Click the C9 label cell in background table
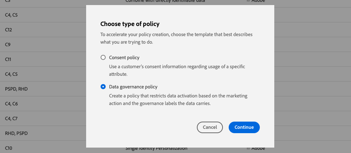 pyautogui.click(x=8, y=44)
